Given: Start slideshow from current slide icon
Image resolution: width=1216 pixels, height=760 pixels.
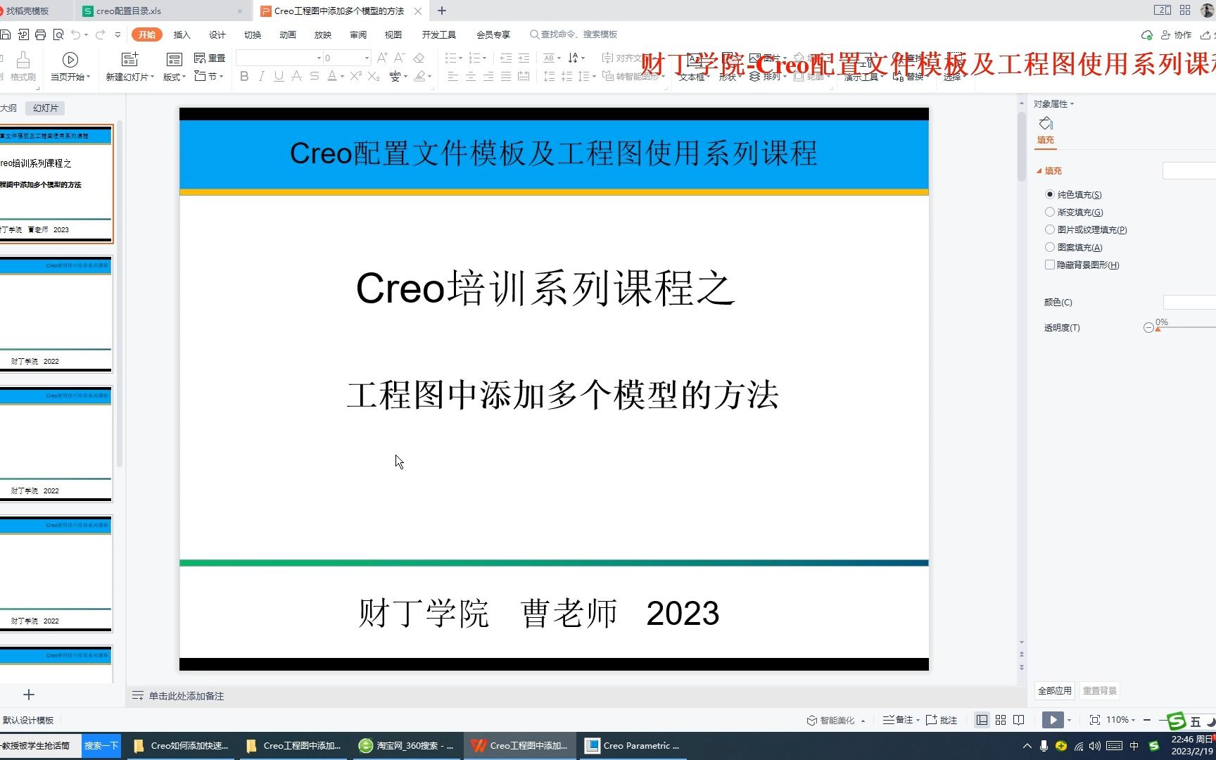Looking at the screenshot, I should click(70, 59).
